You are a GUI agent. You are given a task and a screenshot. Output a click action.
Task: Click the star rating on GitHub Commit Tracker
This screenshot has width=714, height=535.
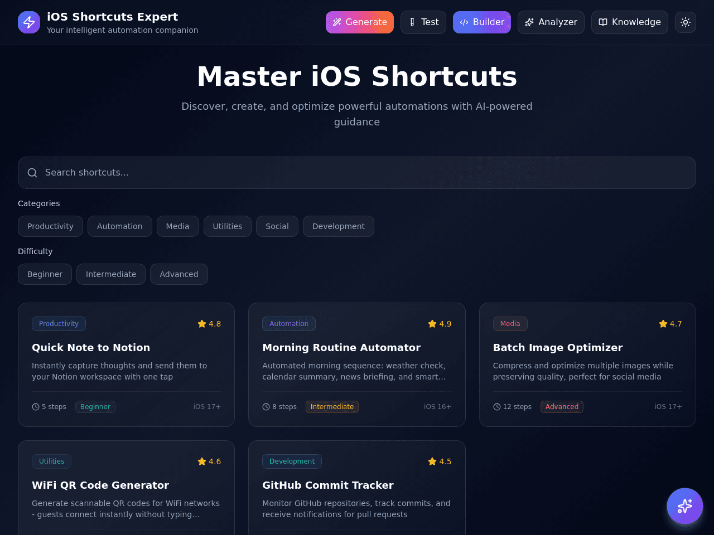pyautogui.click(x=440, y=461)
